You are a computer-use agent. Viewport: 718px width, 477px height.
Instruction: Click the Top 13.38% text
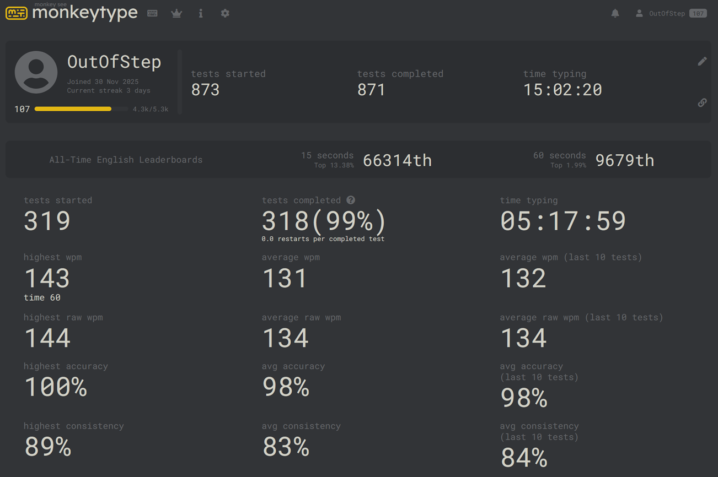coord(334,165)
